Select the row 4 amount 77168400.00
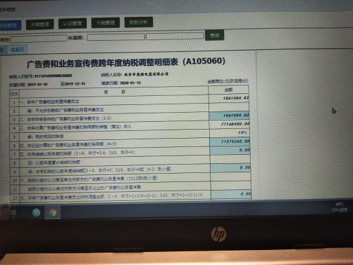353x265 pixels. point(229,124)
